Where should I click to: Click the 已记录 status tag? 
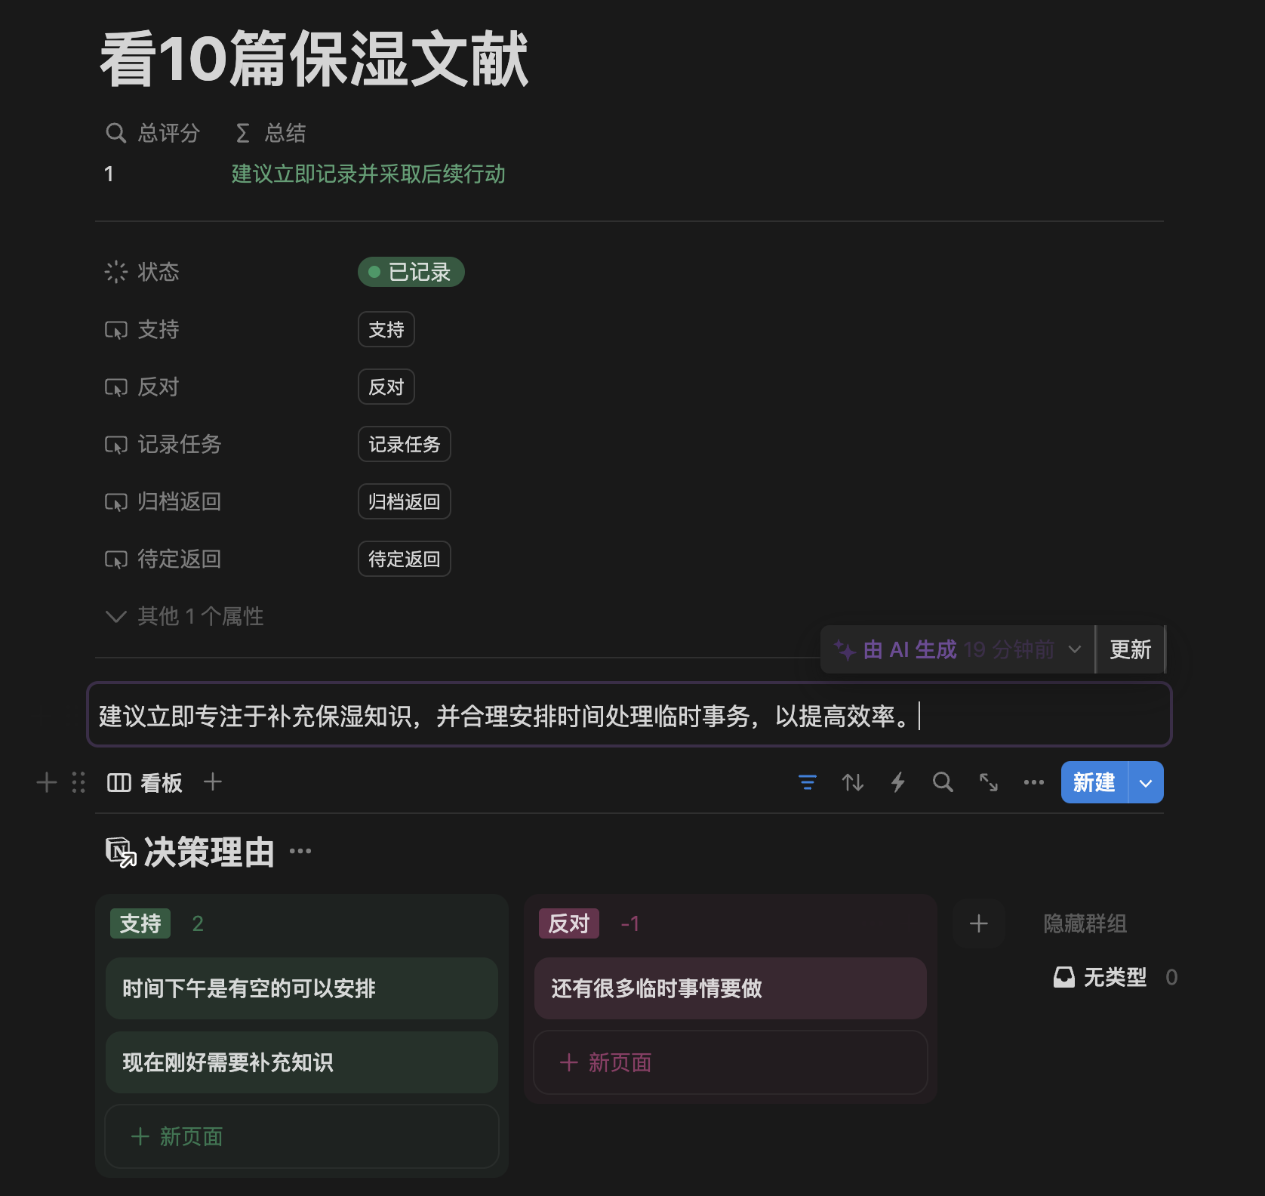click(x=411, y=272)
